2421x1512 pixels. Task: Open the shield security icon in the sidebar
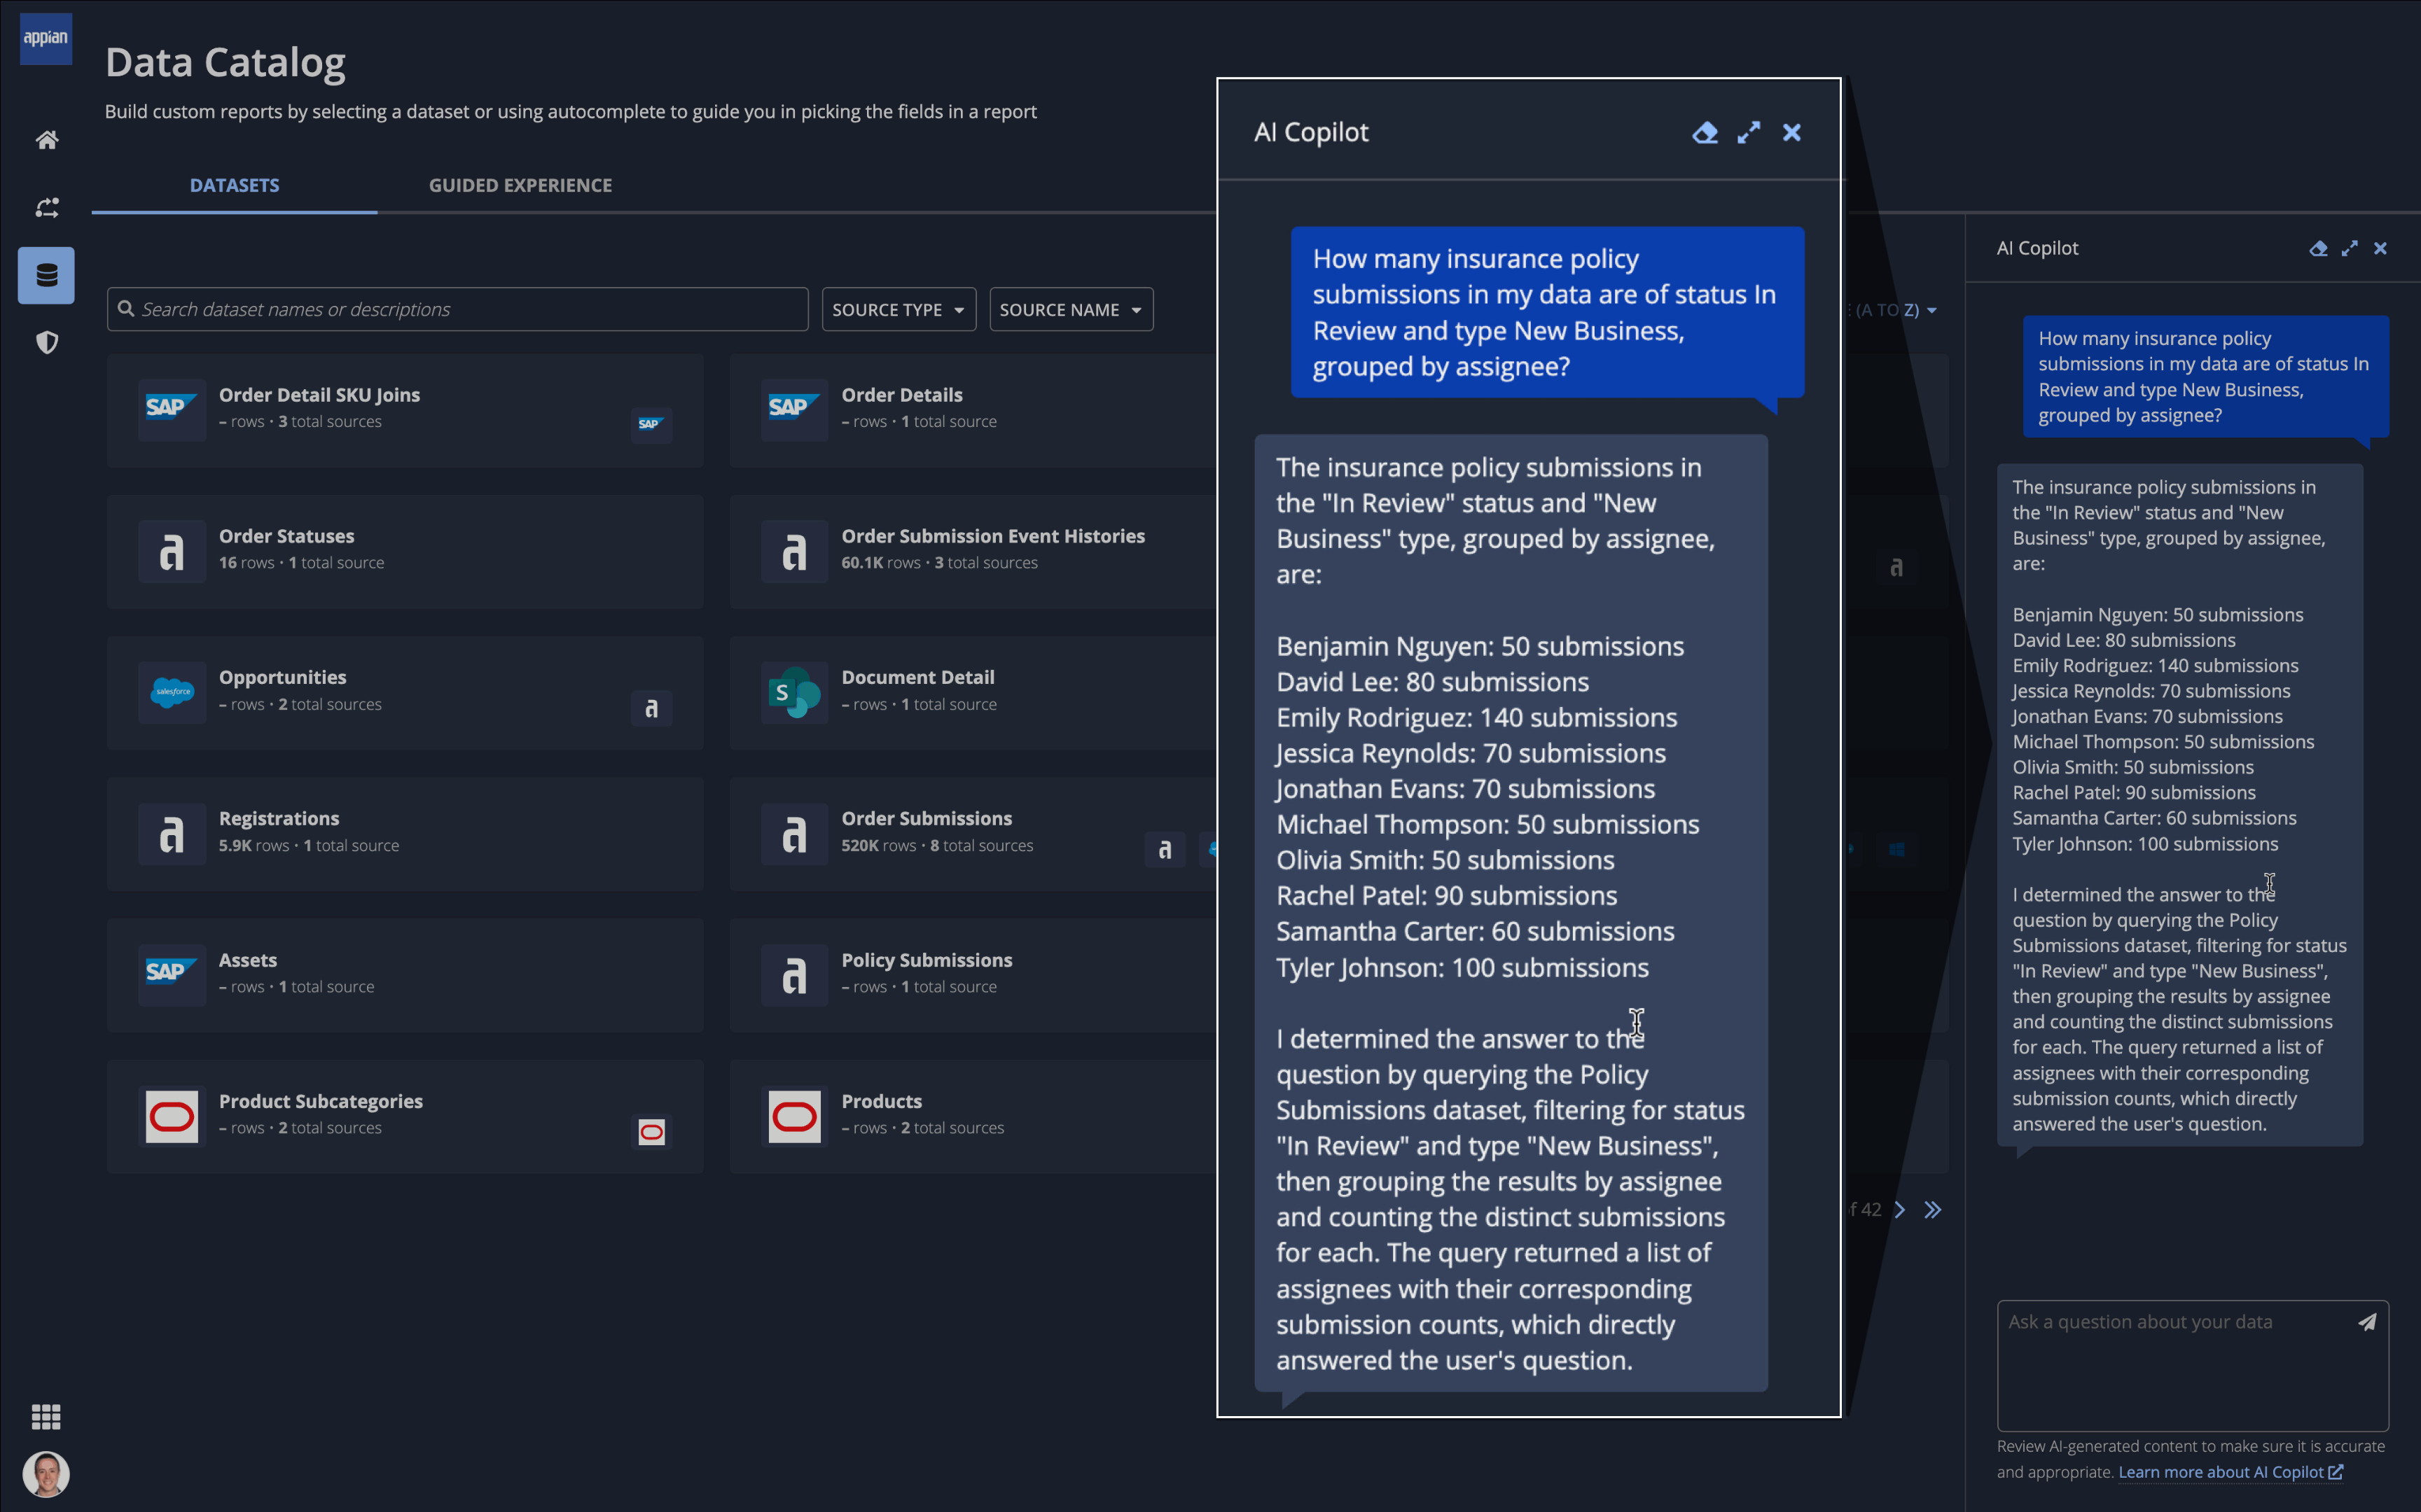point(46,342)
